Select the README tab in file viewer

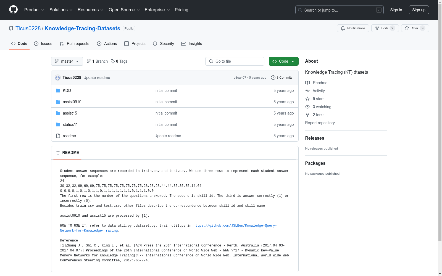[x=67, y=153]
